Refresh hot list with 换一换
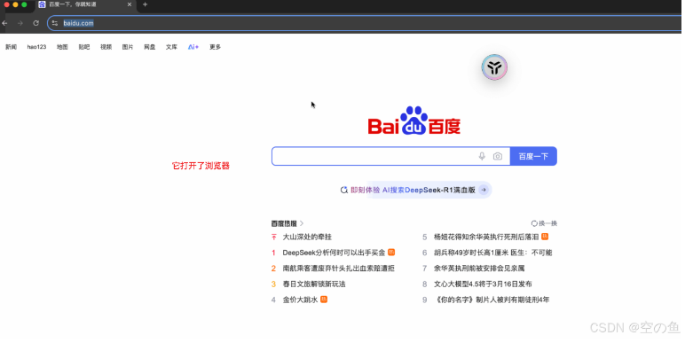The image size is (693, 343). [544, 223]
